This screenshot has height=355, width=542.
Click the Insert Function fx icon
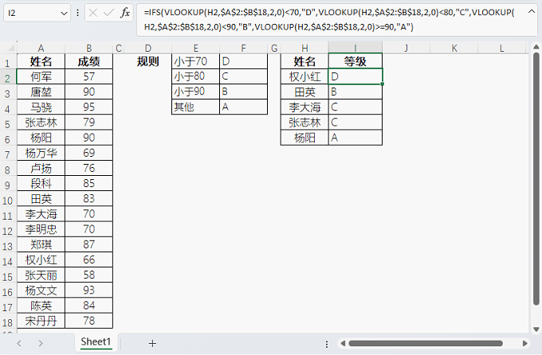point(125,14)
